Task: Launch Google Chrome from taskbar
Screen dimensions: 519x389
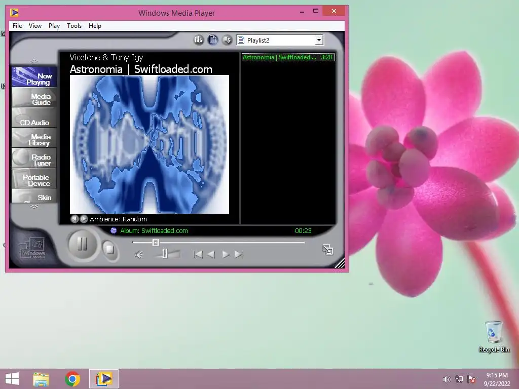Action: pos(72,379)
